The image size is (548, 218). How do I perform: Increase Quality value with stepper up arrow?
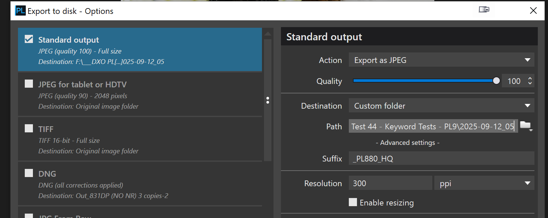coord(530,79)
